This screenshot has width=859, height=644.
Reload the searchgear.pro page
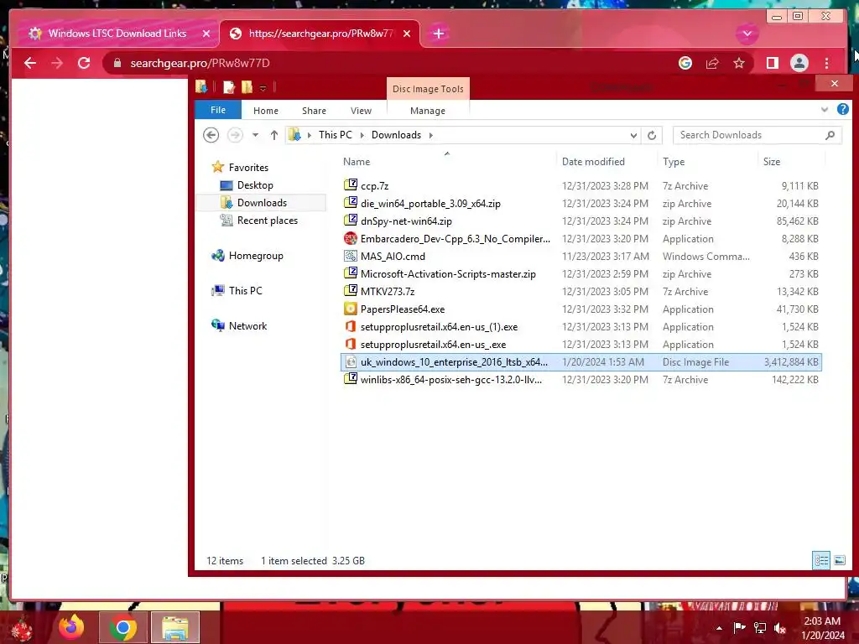coord(84,63)
